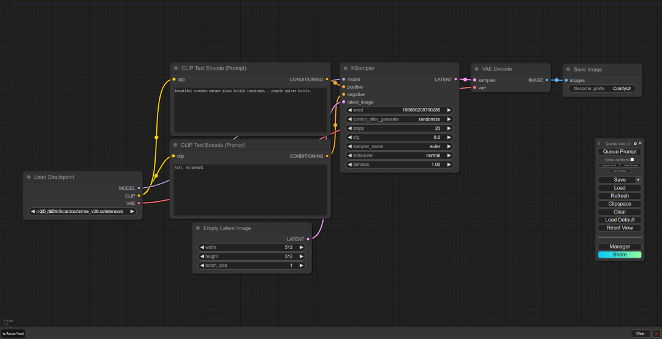The height and width of the screenshot is (339, 662).
Task: Open settings gear in queue panel
Action: pyautogui.click(x=635, y=143)
